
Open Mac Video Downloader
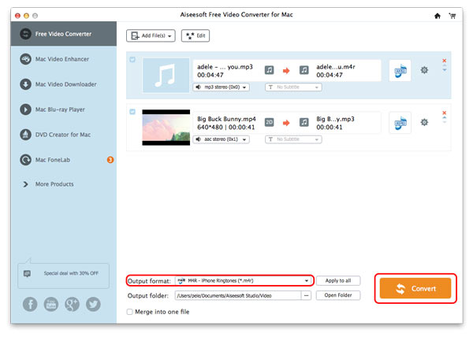click(65, 84)
